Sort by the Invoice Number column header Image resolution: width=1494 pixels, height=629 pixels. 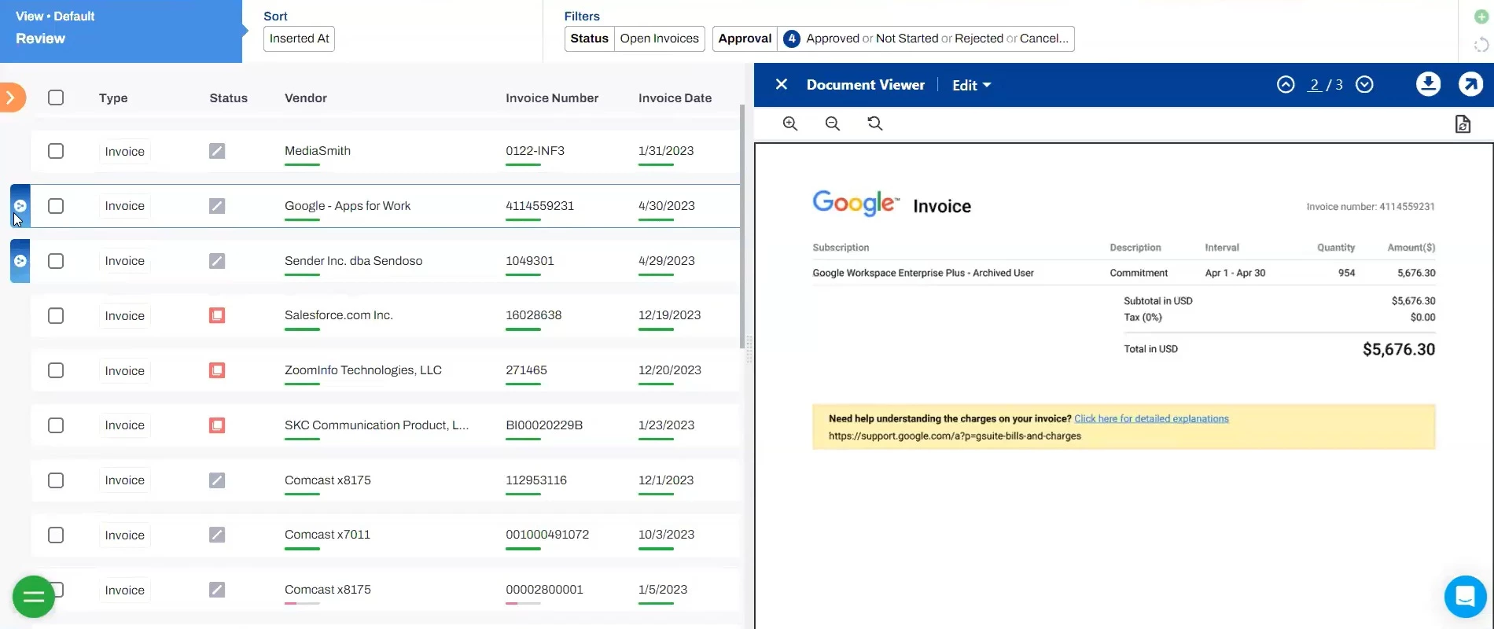(552, 98)
